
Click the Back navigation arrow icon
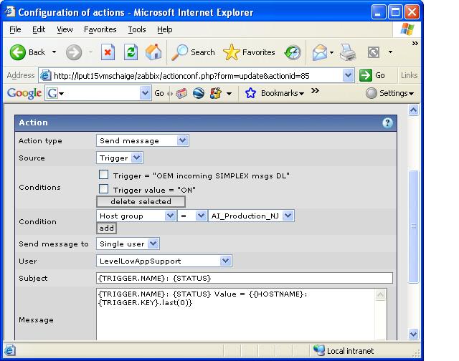pos(19,52)
